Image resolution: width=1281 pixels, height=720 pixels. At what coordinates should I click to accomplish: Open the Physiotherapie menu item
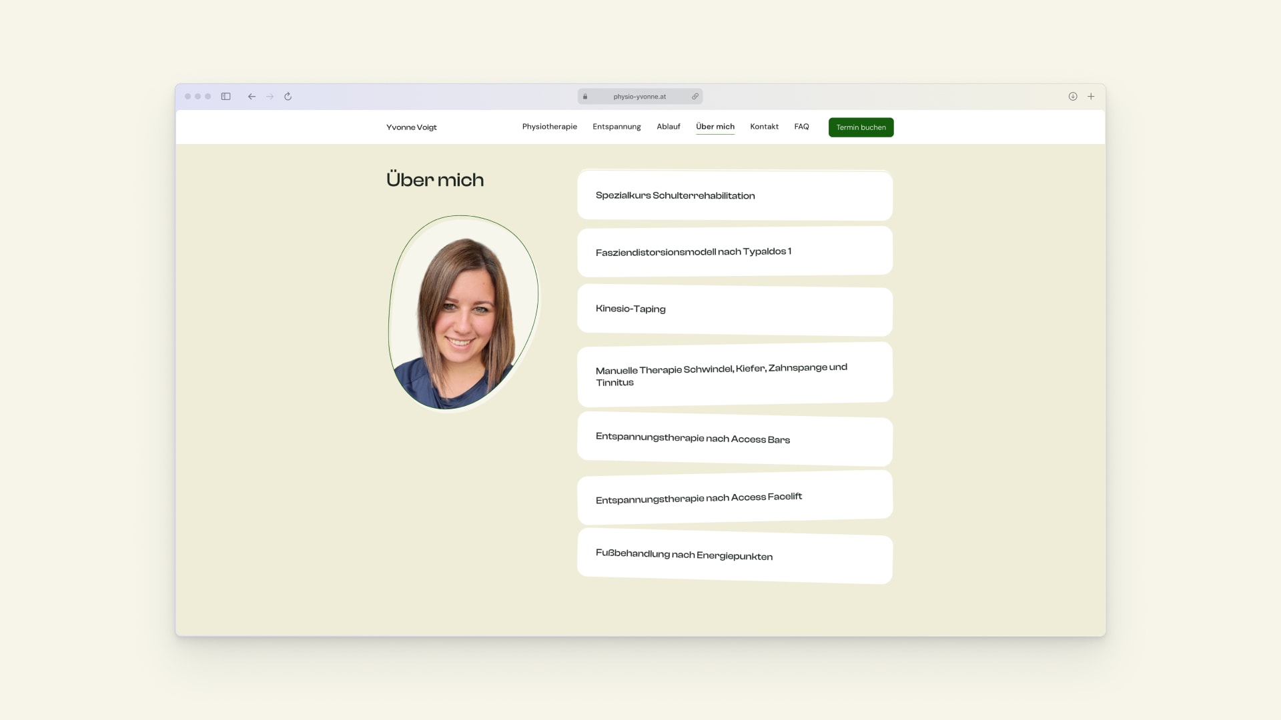click(x=549, y=127)
